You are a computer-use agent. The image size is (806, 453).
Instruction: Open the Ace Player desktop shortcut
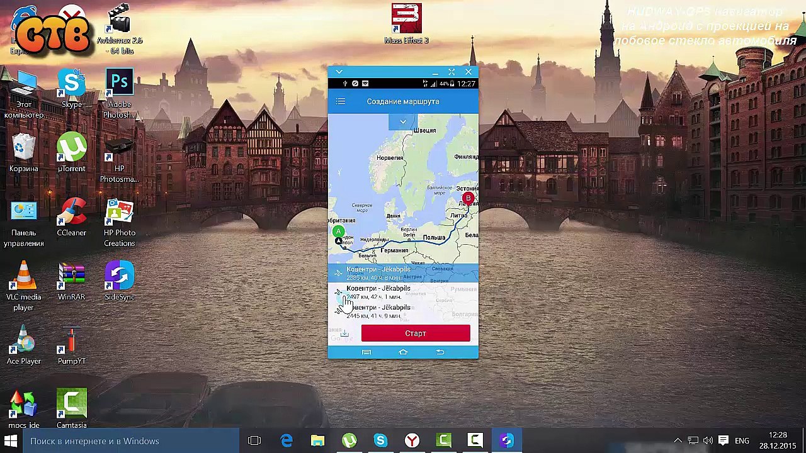(24, 346)
